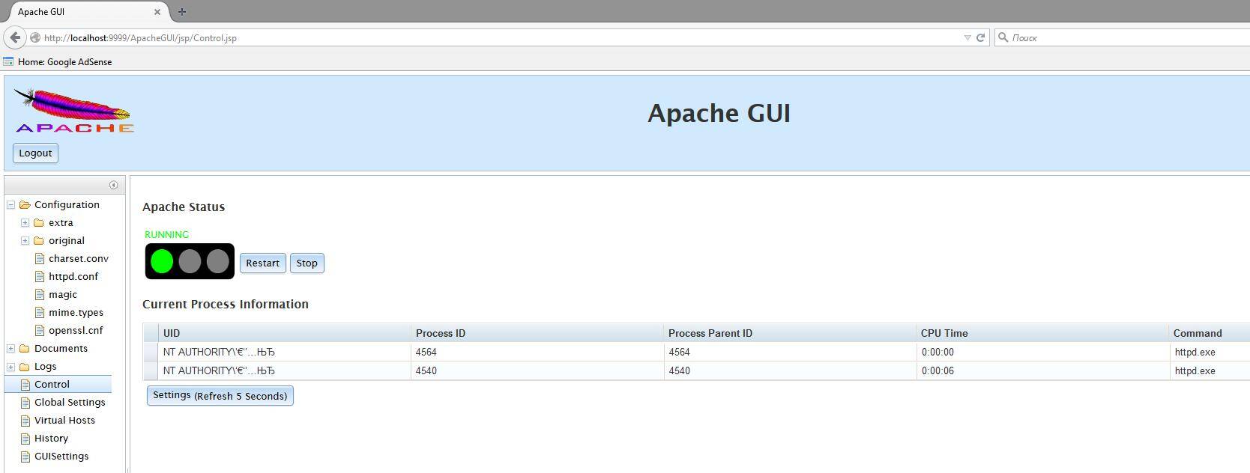Sort by Process Parent ID column
This screenshot has width=1250, height=473.
click(x=789, y=333)
